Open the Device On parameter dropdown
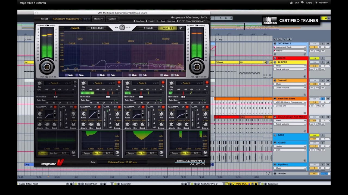Viewport: 348px width, 195px height. click(290, 106)
